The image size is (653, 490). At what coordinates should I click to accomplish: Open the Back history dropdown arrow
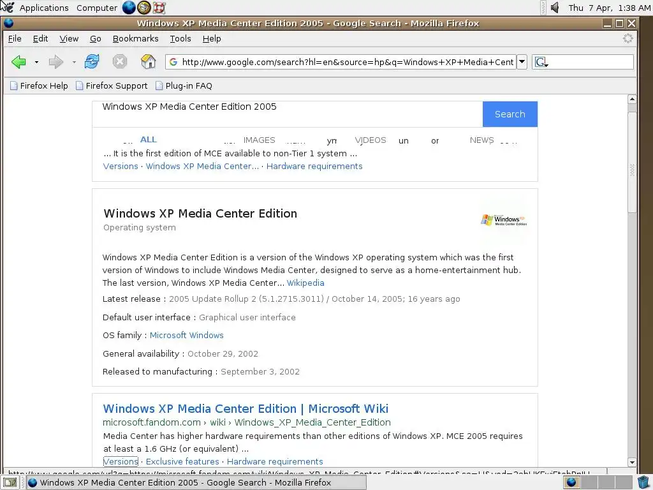[36, 62]
